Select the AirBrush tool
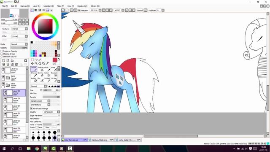270x152 pixels. pos(41,69)
